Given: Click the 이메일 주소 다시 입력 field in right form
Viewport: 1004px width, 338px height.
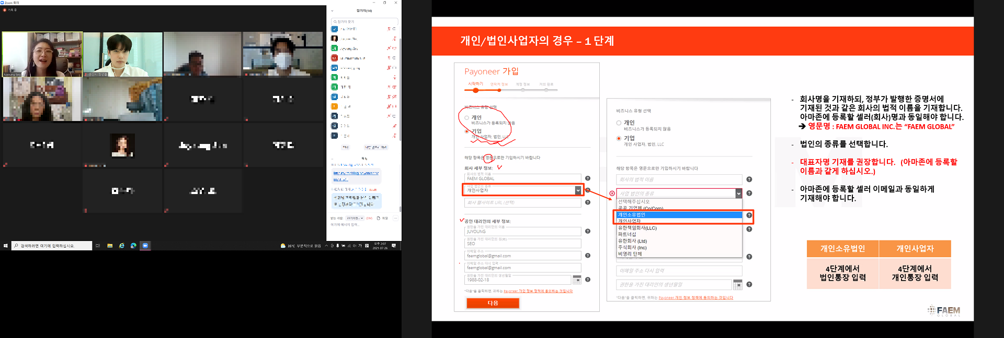Looking at the screenshot, I should [x=679, y=271].
